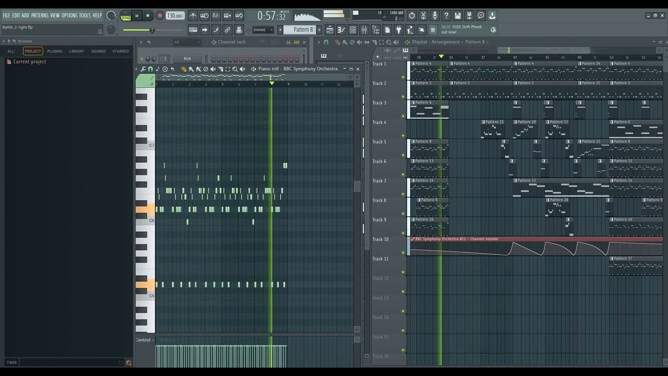
Task: Open the download content library icon
Action: point(492,16)
